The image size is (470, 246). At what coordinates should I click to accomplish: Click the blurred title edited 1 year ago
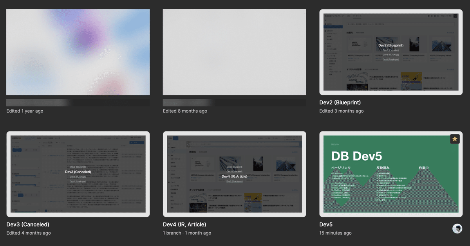(x=78, y=102)
